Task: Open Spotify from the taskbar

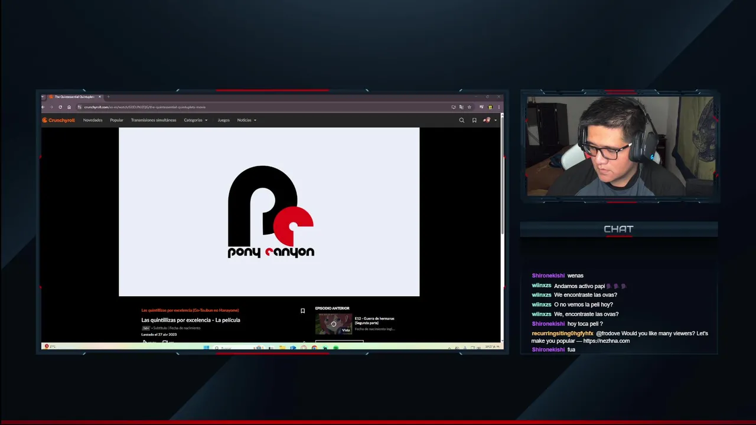Action: pos(335,347)
